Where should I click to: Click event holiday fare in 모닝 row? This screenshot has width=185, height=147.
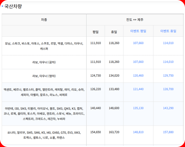pyautogui.click(x=168, y=43)
